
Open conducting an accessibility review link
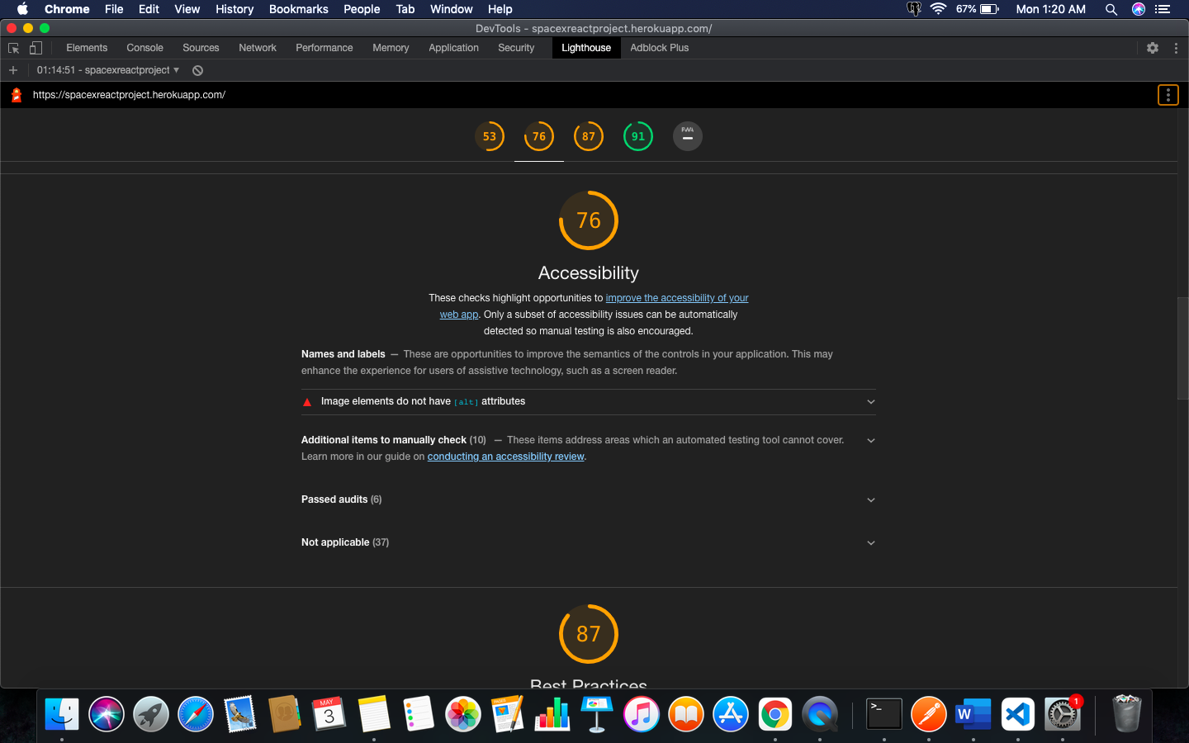pos(505,457)
